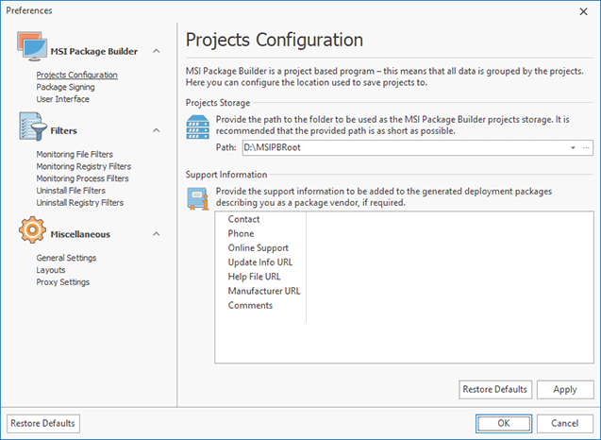Click the Filters funnel icon
Viewport: 601px width, 440px height.
click(33, 127)
